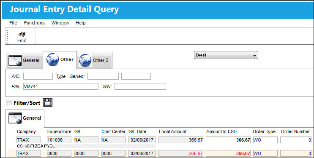The width and height of the screenshot is (314, 158).
Task: Click the Find binoculars icon
Action: pyautogui.click(x=22, y=34)
